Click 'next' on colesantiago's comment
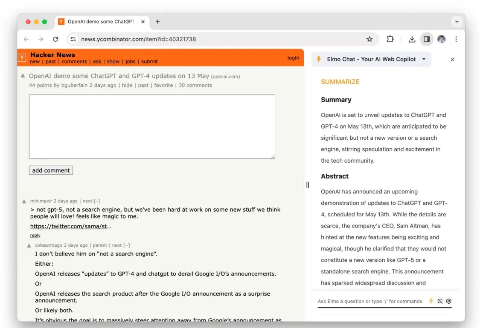The width and height of the screenshot is (480, 328). click(117, 245)
